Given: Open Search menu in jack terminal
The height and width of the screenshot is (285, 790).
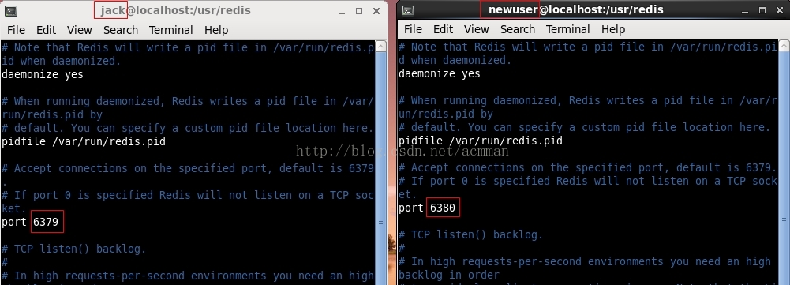Looking at the screenshot, I should (121, 30).
